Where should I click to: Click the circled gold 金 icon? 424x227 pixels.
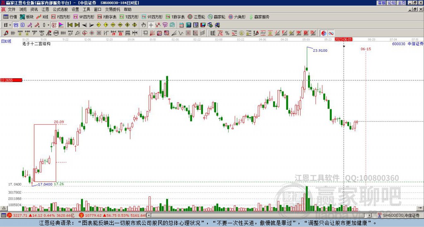[241, 33]
